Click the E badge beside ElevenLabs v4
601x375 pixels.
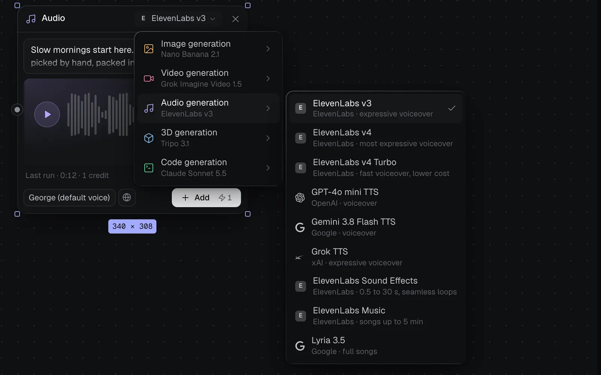(x=300, y=138)
